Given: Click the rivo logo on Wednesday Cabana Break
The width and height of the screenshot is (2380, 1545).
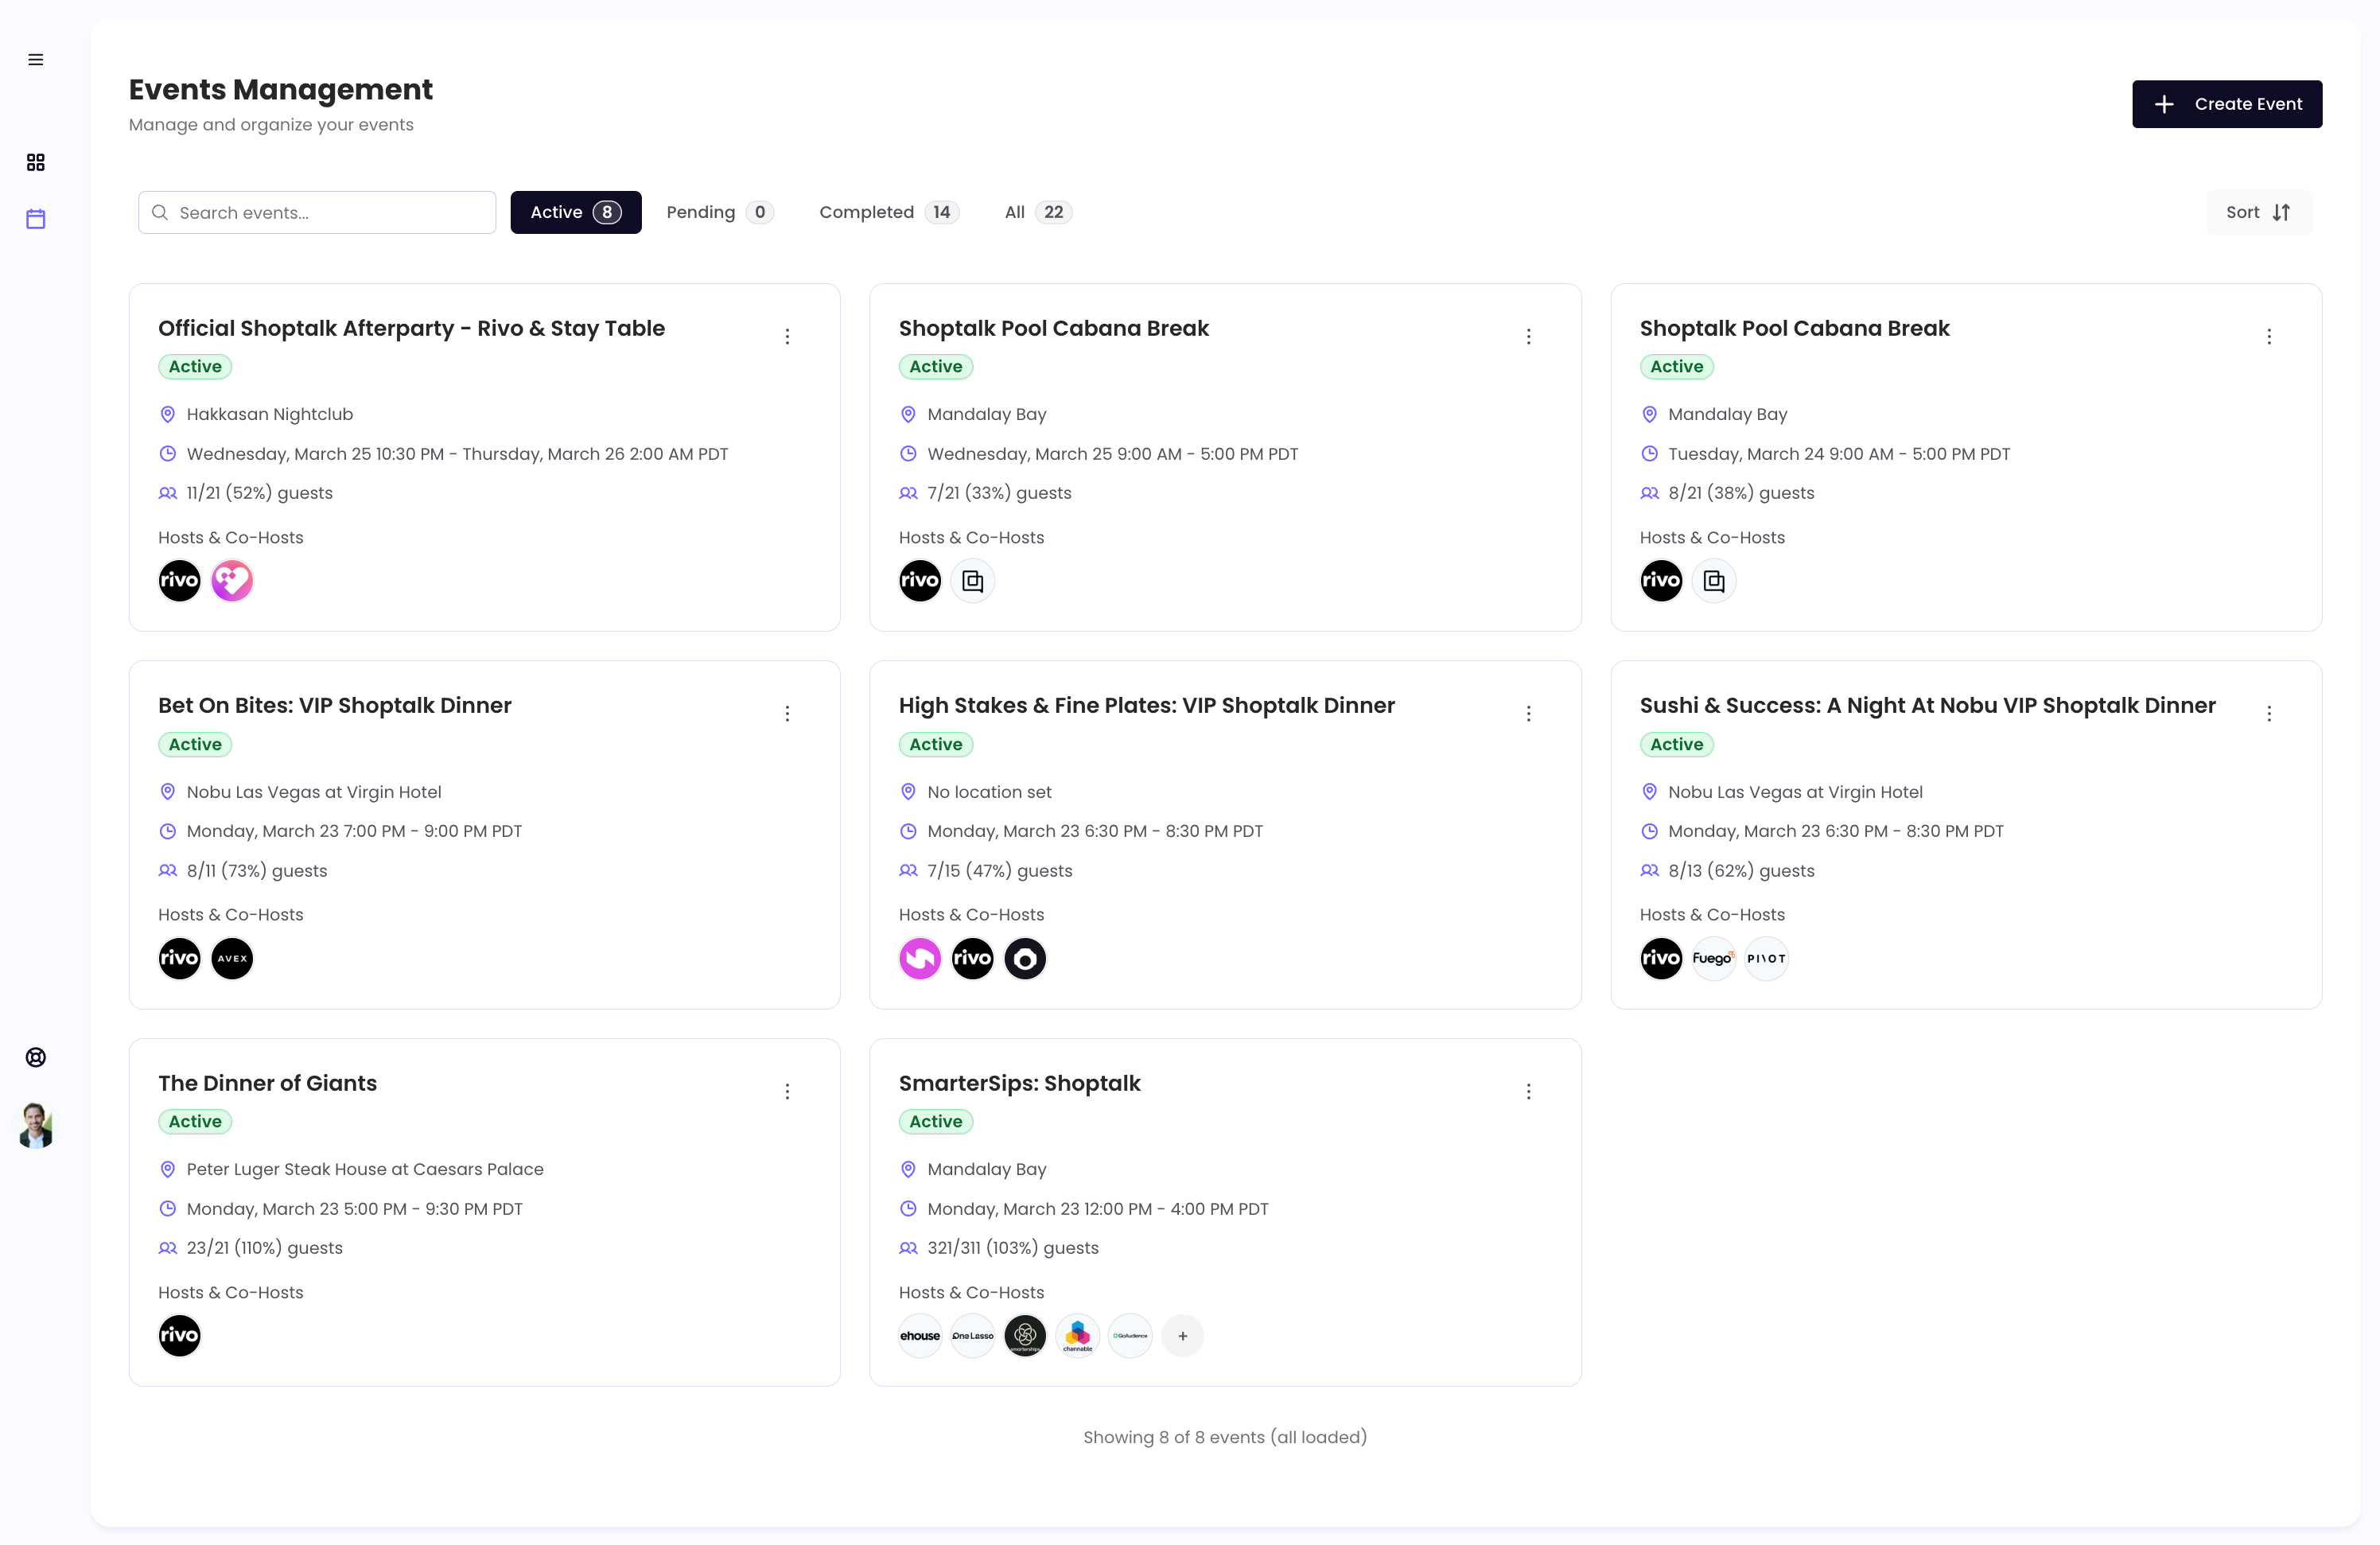Looking at the screenshot, I should point(920,581).
